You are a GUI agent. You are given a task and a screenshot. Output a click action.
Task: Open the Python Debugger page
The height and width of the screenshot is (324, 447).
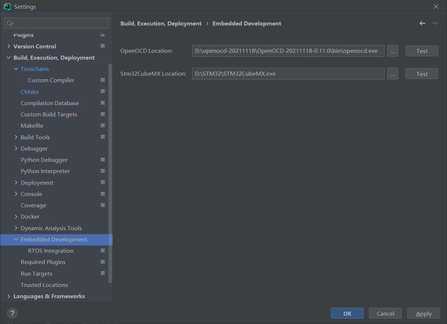pos(44,160)
